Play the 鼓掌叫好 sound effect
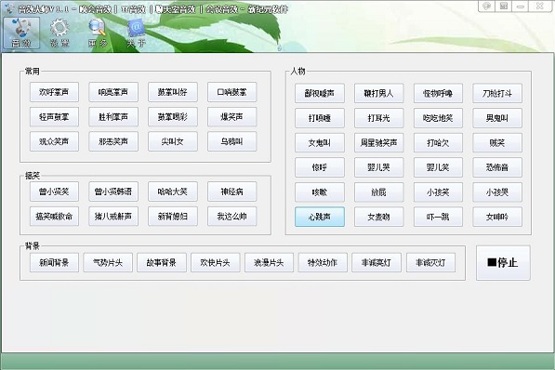The image size is (555, 370). 173,92
